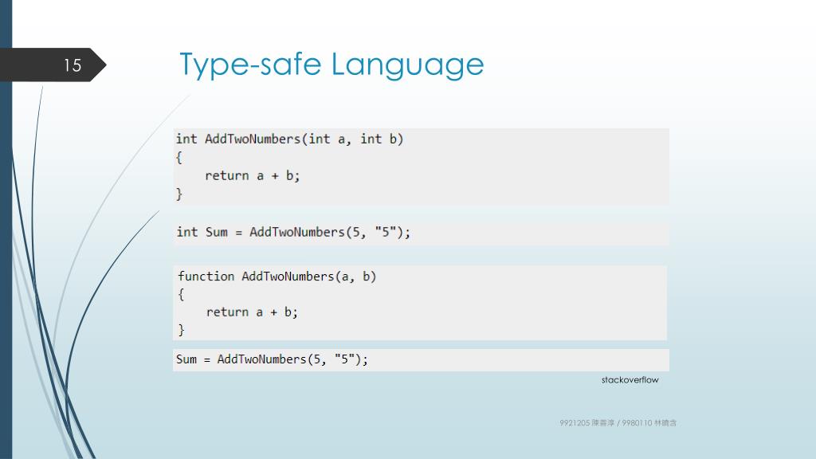Click the slide title 'Type-safe Language'

[331, 65]
